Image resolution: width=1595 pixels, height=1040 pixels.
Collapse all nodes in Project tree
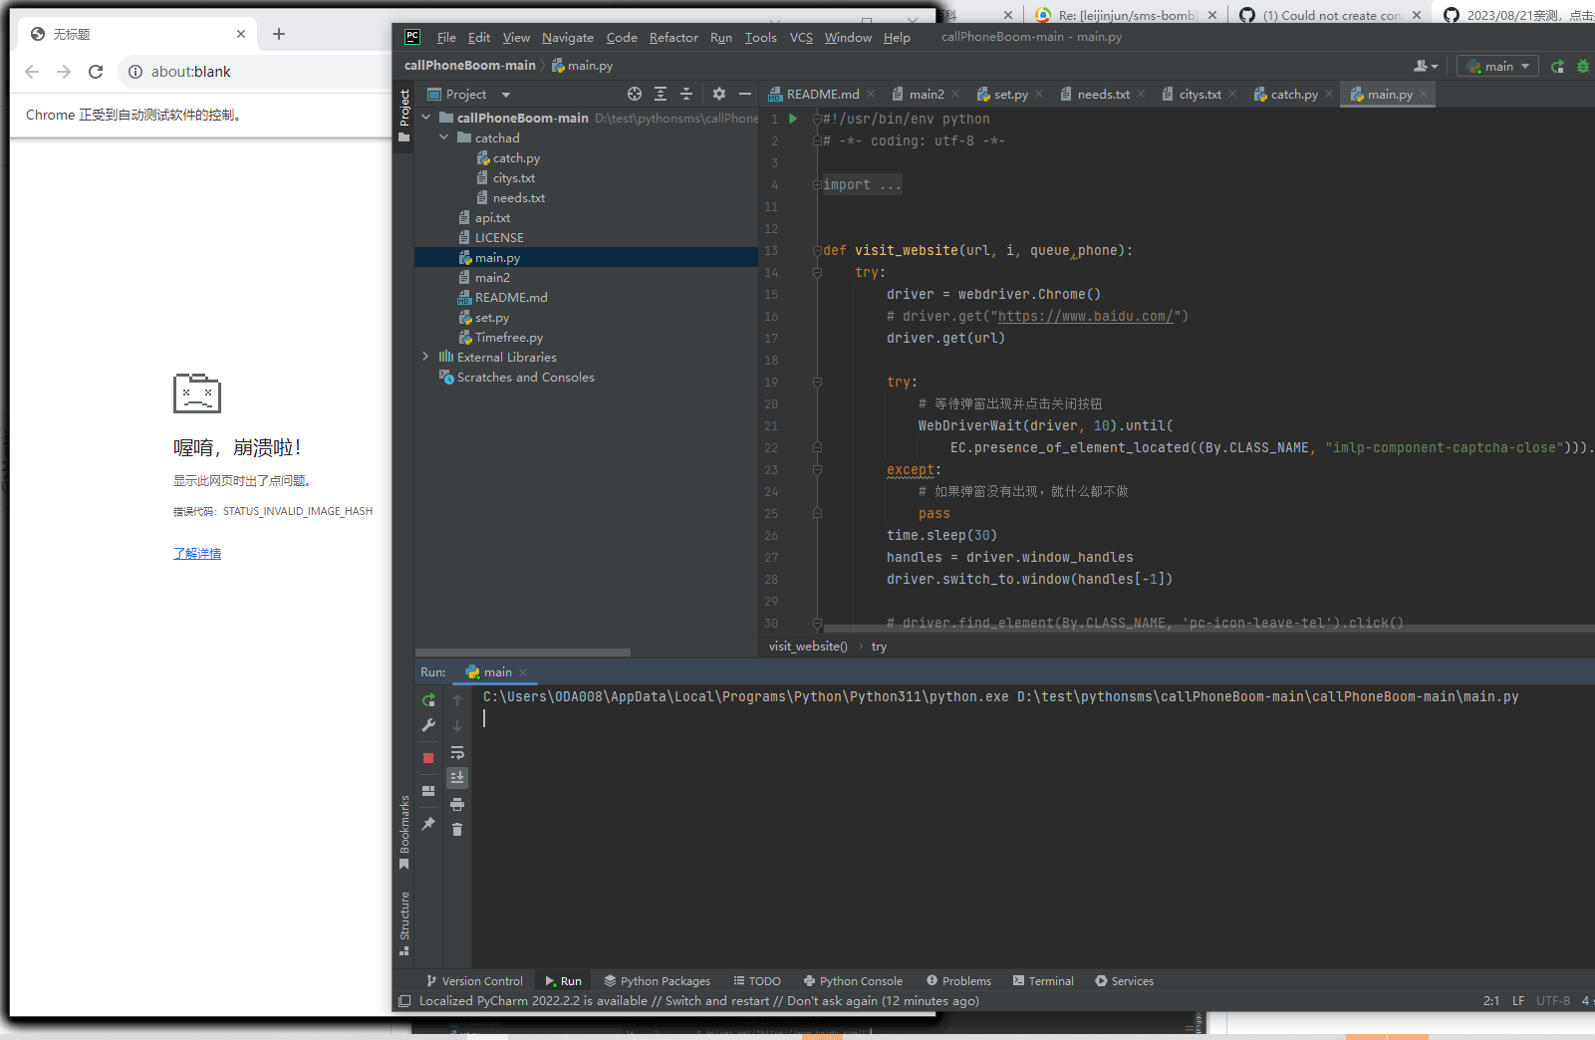[x=686, y=94]
